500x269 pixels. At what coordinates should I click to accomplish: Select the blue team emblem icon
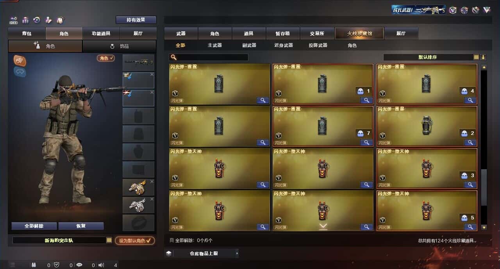point(20,72)
